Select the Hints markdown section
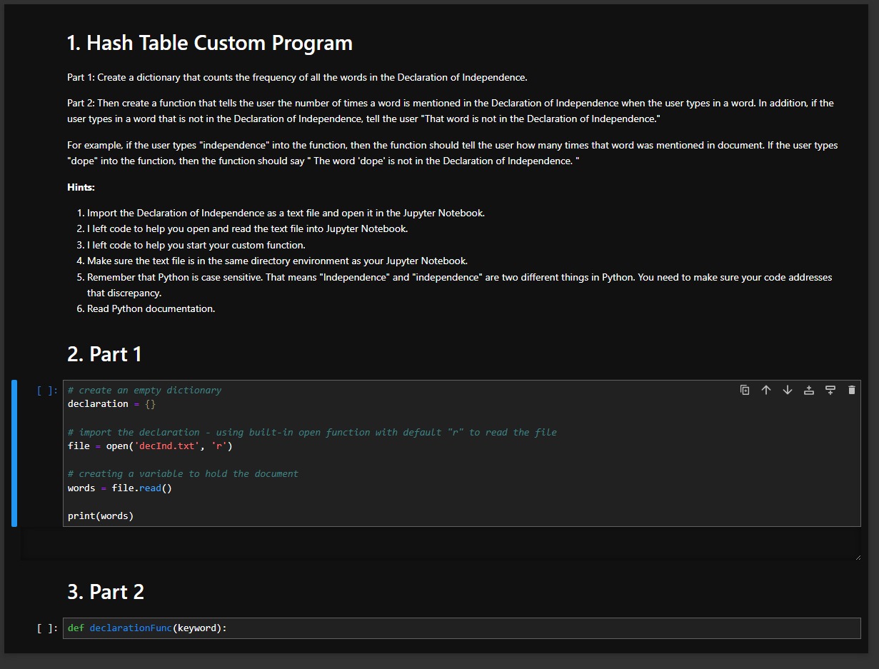The width and height of the screenshot is (879, 669). tap(82, 187)
